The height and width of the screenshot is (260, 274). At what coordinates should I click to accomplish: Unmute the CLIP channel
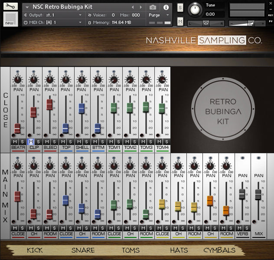tap(30, 142)
